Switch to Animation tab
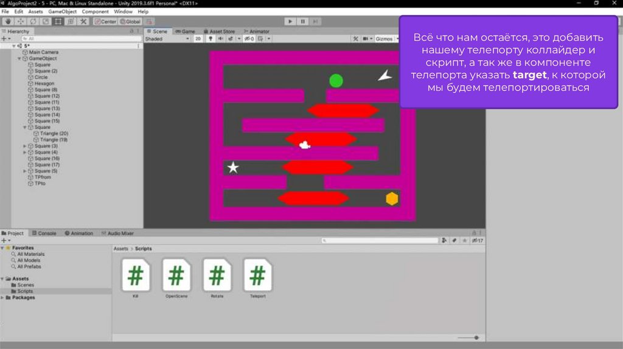Viewport: 623px width, 349px height. 78,233
